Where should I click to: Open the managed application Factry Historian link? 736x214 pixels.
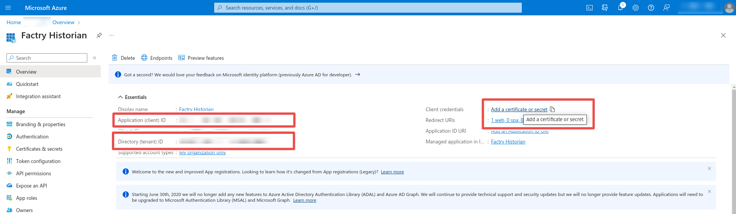click(508, 142)
